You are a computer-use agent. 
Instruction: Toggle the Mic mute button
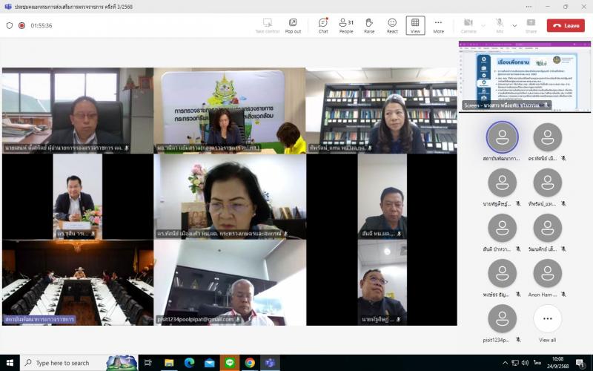coord(500,26)
